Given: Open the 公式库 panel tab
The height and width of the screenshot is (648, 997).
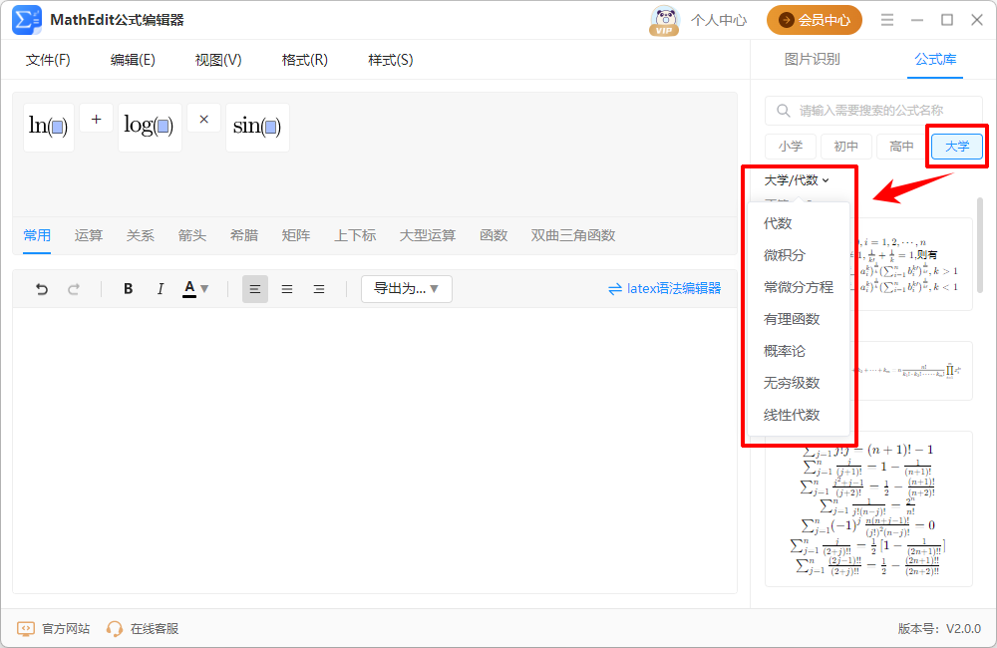Looking at the screenshot, I should [935, 59].
